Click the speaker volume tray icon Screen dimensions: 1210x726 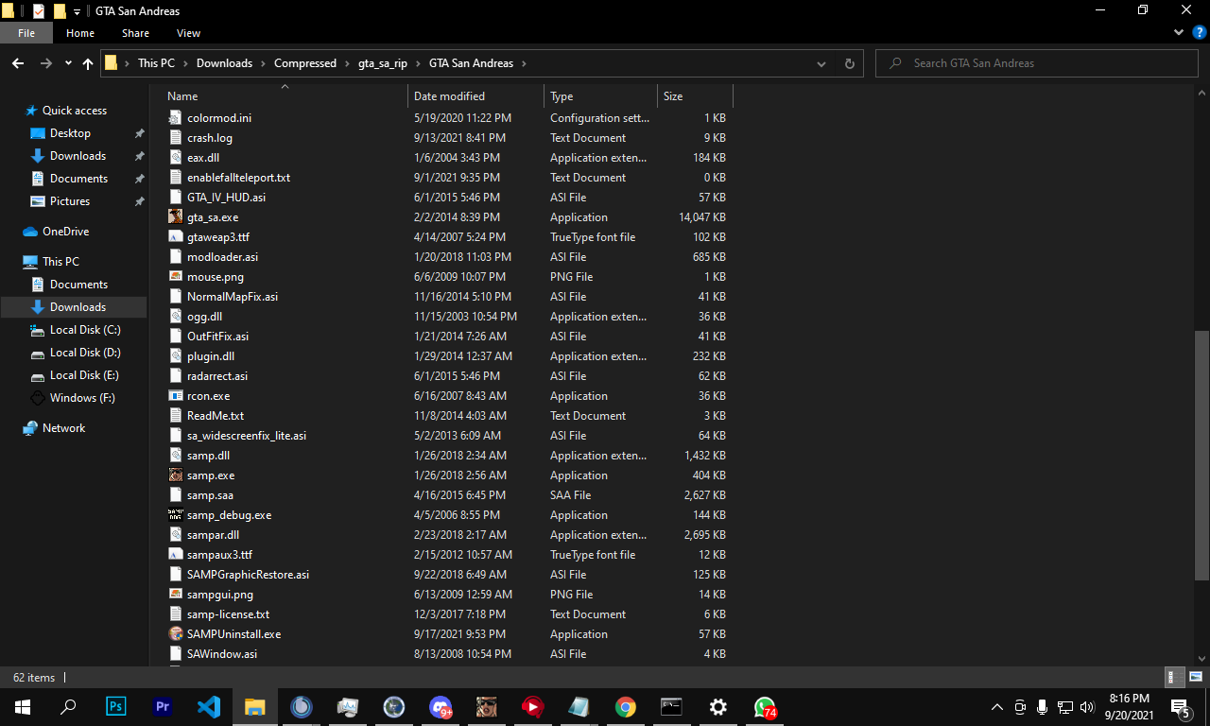pos(1088,706)
